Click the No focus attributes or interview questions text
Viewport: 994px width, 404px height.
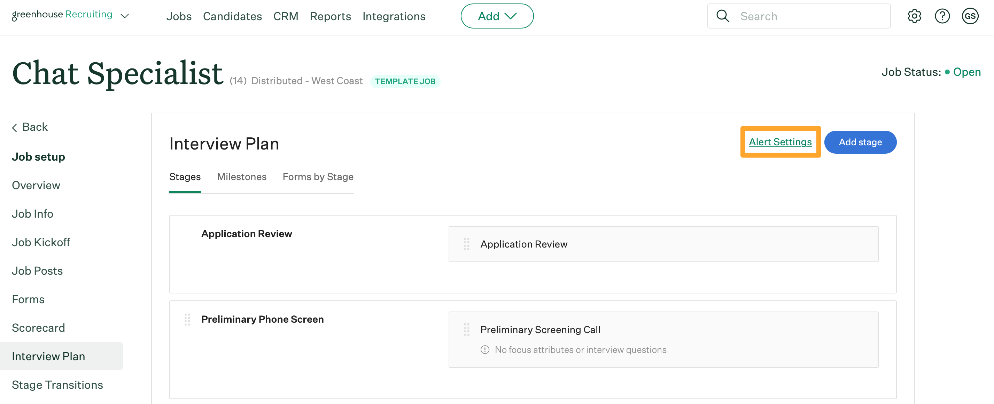tap(580, 350)
